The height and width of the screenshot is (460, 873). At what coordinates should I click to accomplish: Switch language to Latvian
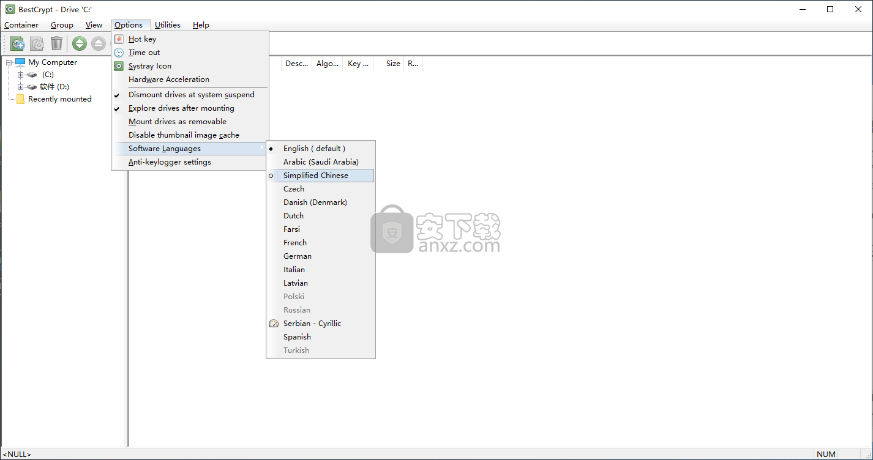click(320, 283)
